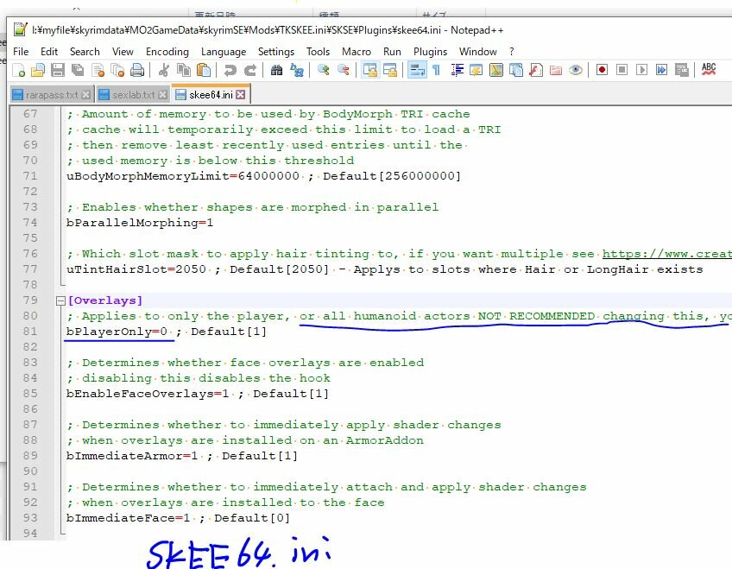732x569 pixels.
Task: Click on uBodyMorphMemoryLimit=64000000 text
Action: tap(182, 176)
